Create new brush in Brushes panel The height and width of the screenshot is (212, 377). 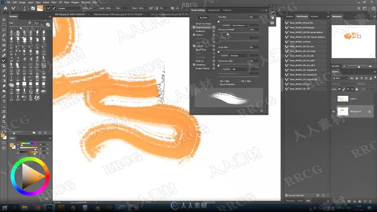pyautogui.click(x=40, y=133)
